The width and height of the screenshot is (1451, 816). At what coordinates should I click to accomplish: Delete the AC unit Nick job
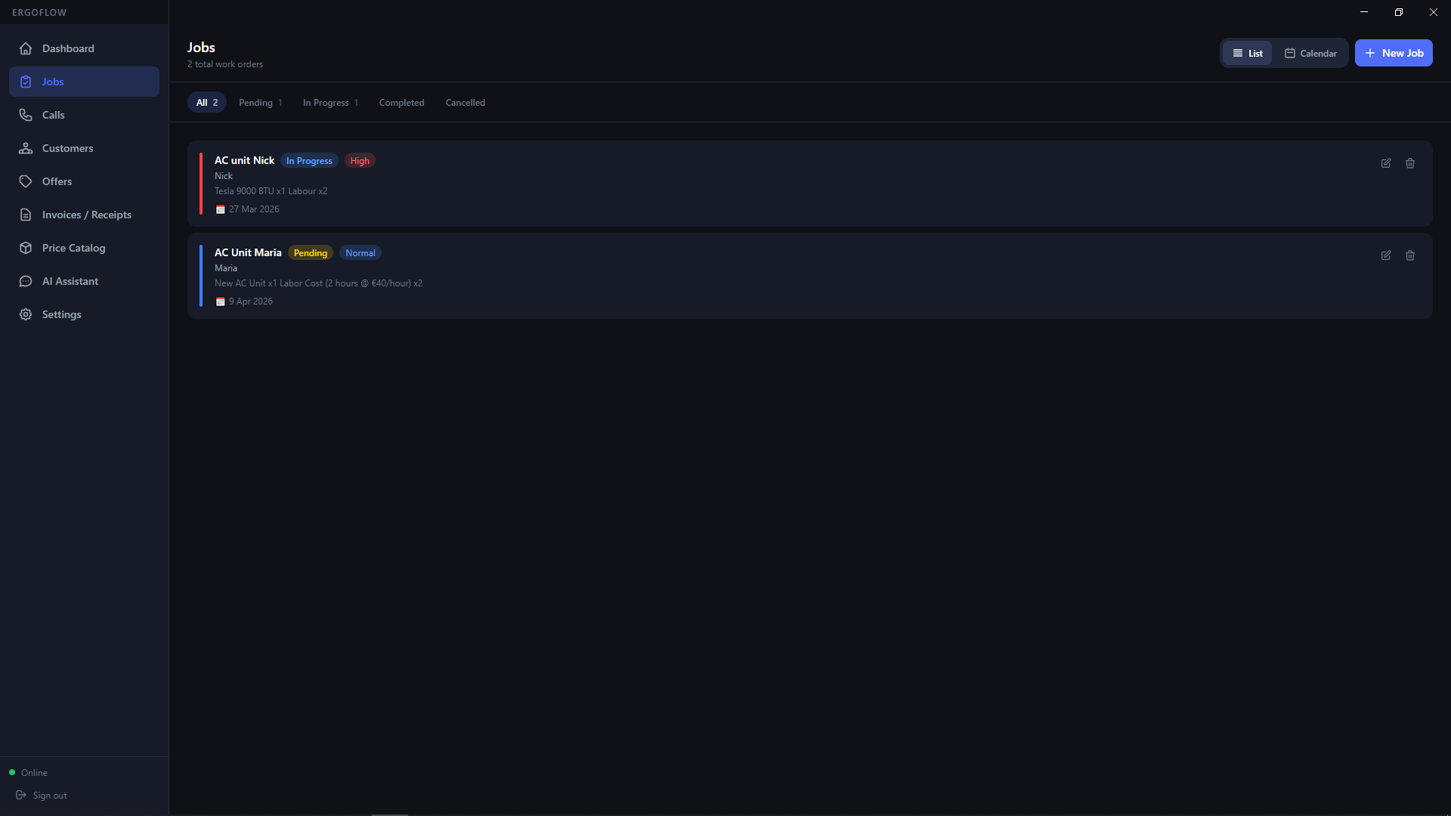pos(1410,163)
